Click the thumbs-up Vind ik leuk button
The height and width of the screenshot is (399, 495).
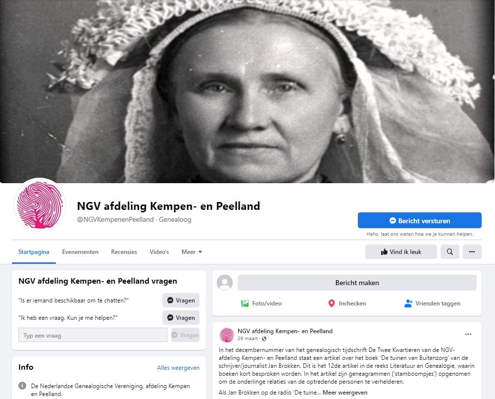click(401, 252)
